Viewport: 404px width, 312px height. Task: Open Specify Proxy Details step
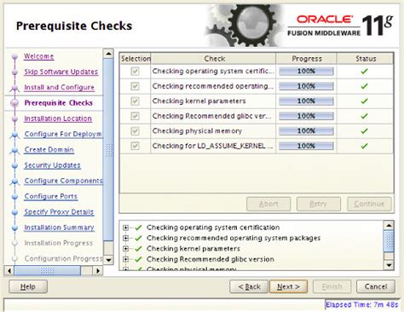tap(59, 212)
